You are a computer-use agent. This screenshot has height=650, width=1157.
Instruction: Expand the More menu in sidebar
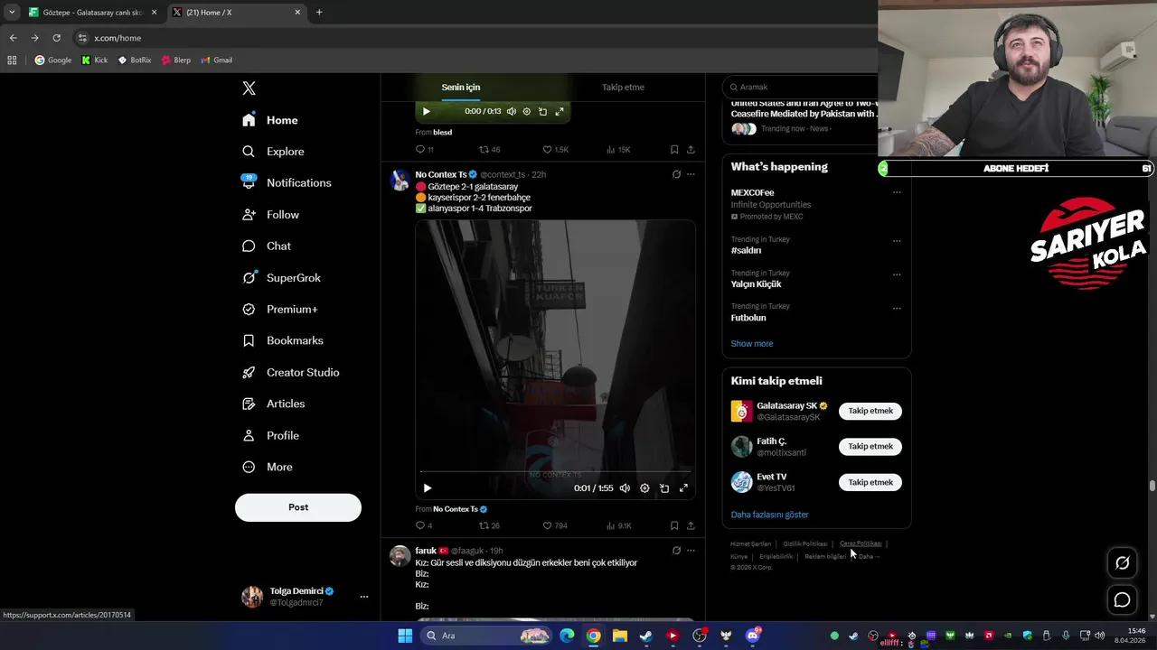pos(268,467)
